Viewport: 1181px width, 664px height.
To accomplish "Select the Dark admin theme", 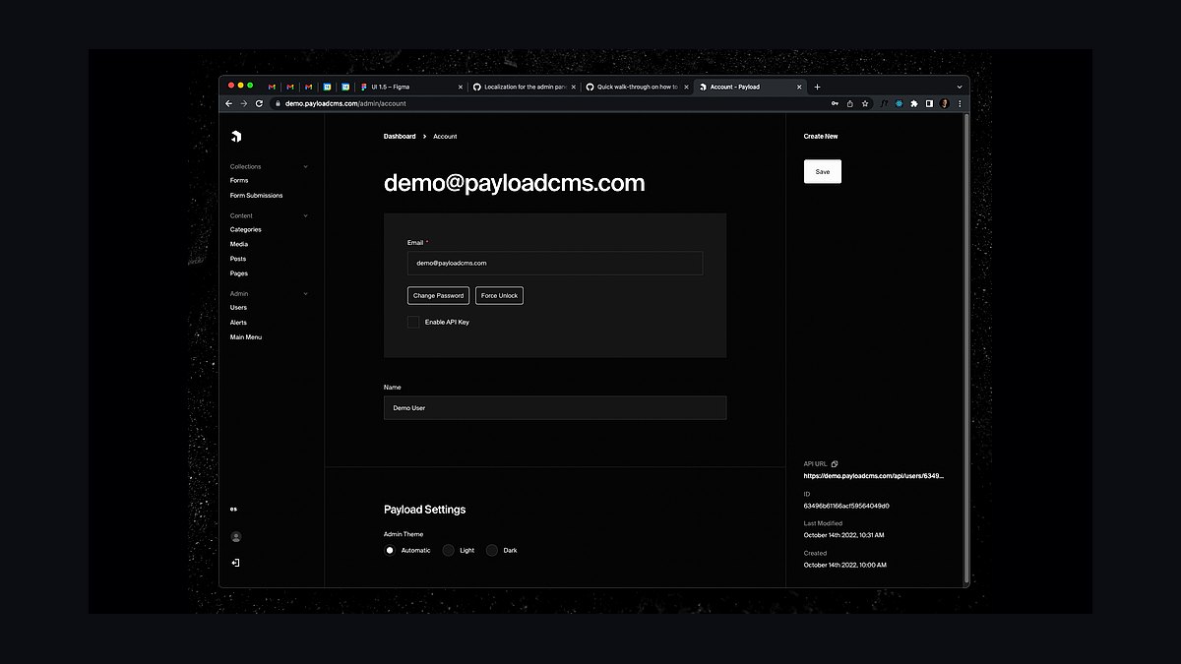I will (x=492, y=550).
